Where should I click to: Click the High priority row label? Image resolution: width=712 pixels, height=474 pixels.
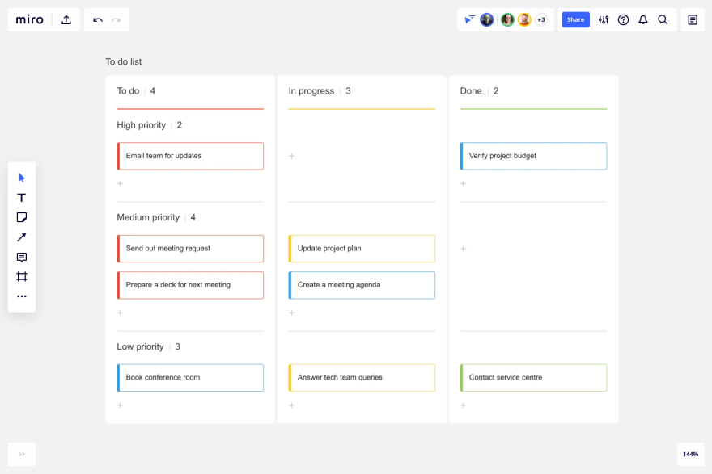142,125
